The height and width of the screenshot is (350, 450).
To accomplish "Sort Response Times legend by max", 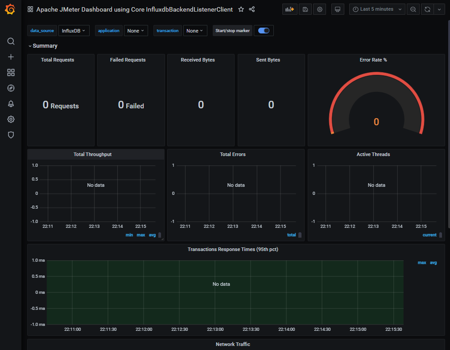I will pos(421,263).
